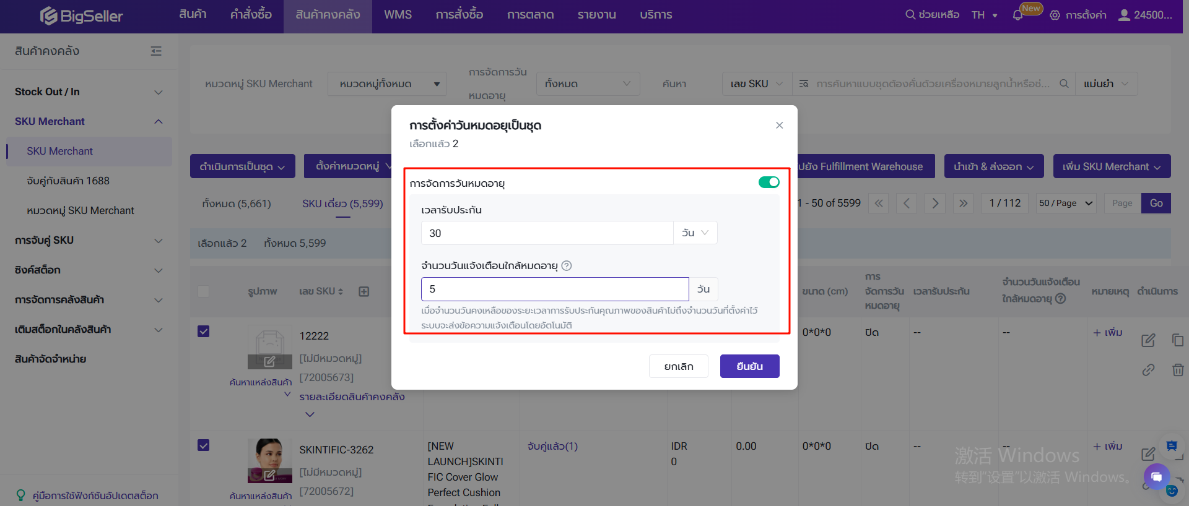This screenshot has height=506, width=1189.
Task: Open the Inventory menu in the top navigation
Action: click(328, 15)
